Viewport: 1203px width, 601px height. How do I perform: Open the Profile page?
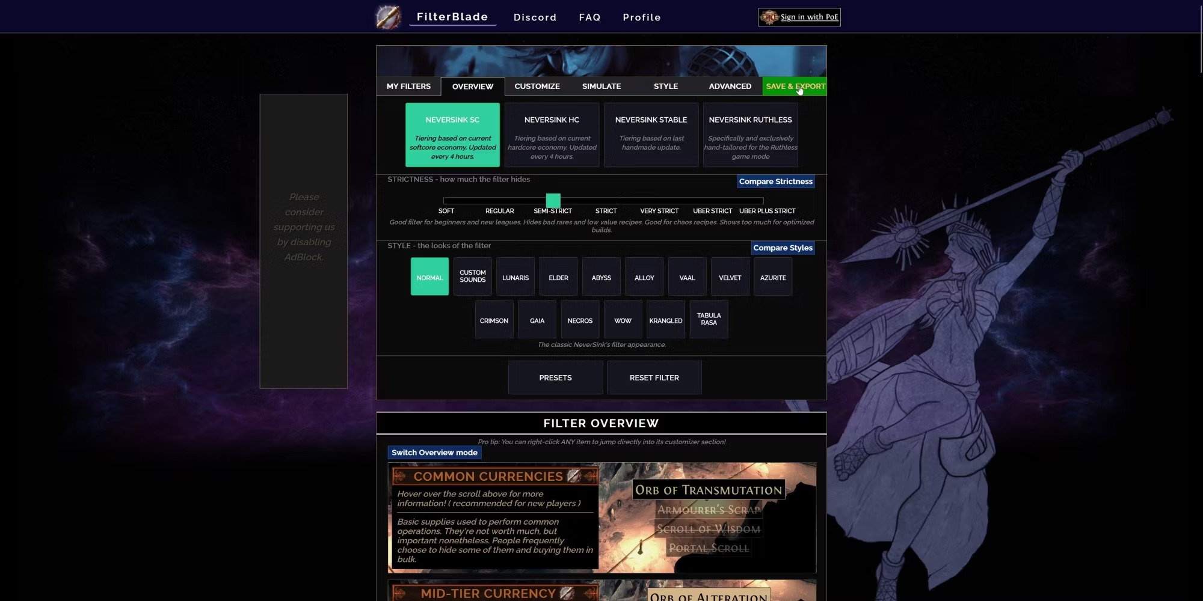coord(642,17)
